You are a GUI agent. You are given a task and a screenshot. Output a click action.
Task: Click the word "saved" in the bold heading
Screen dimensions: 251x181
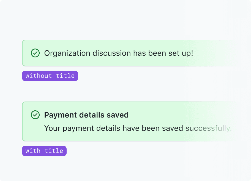click(x=118, y=115)
